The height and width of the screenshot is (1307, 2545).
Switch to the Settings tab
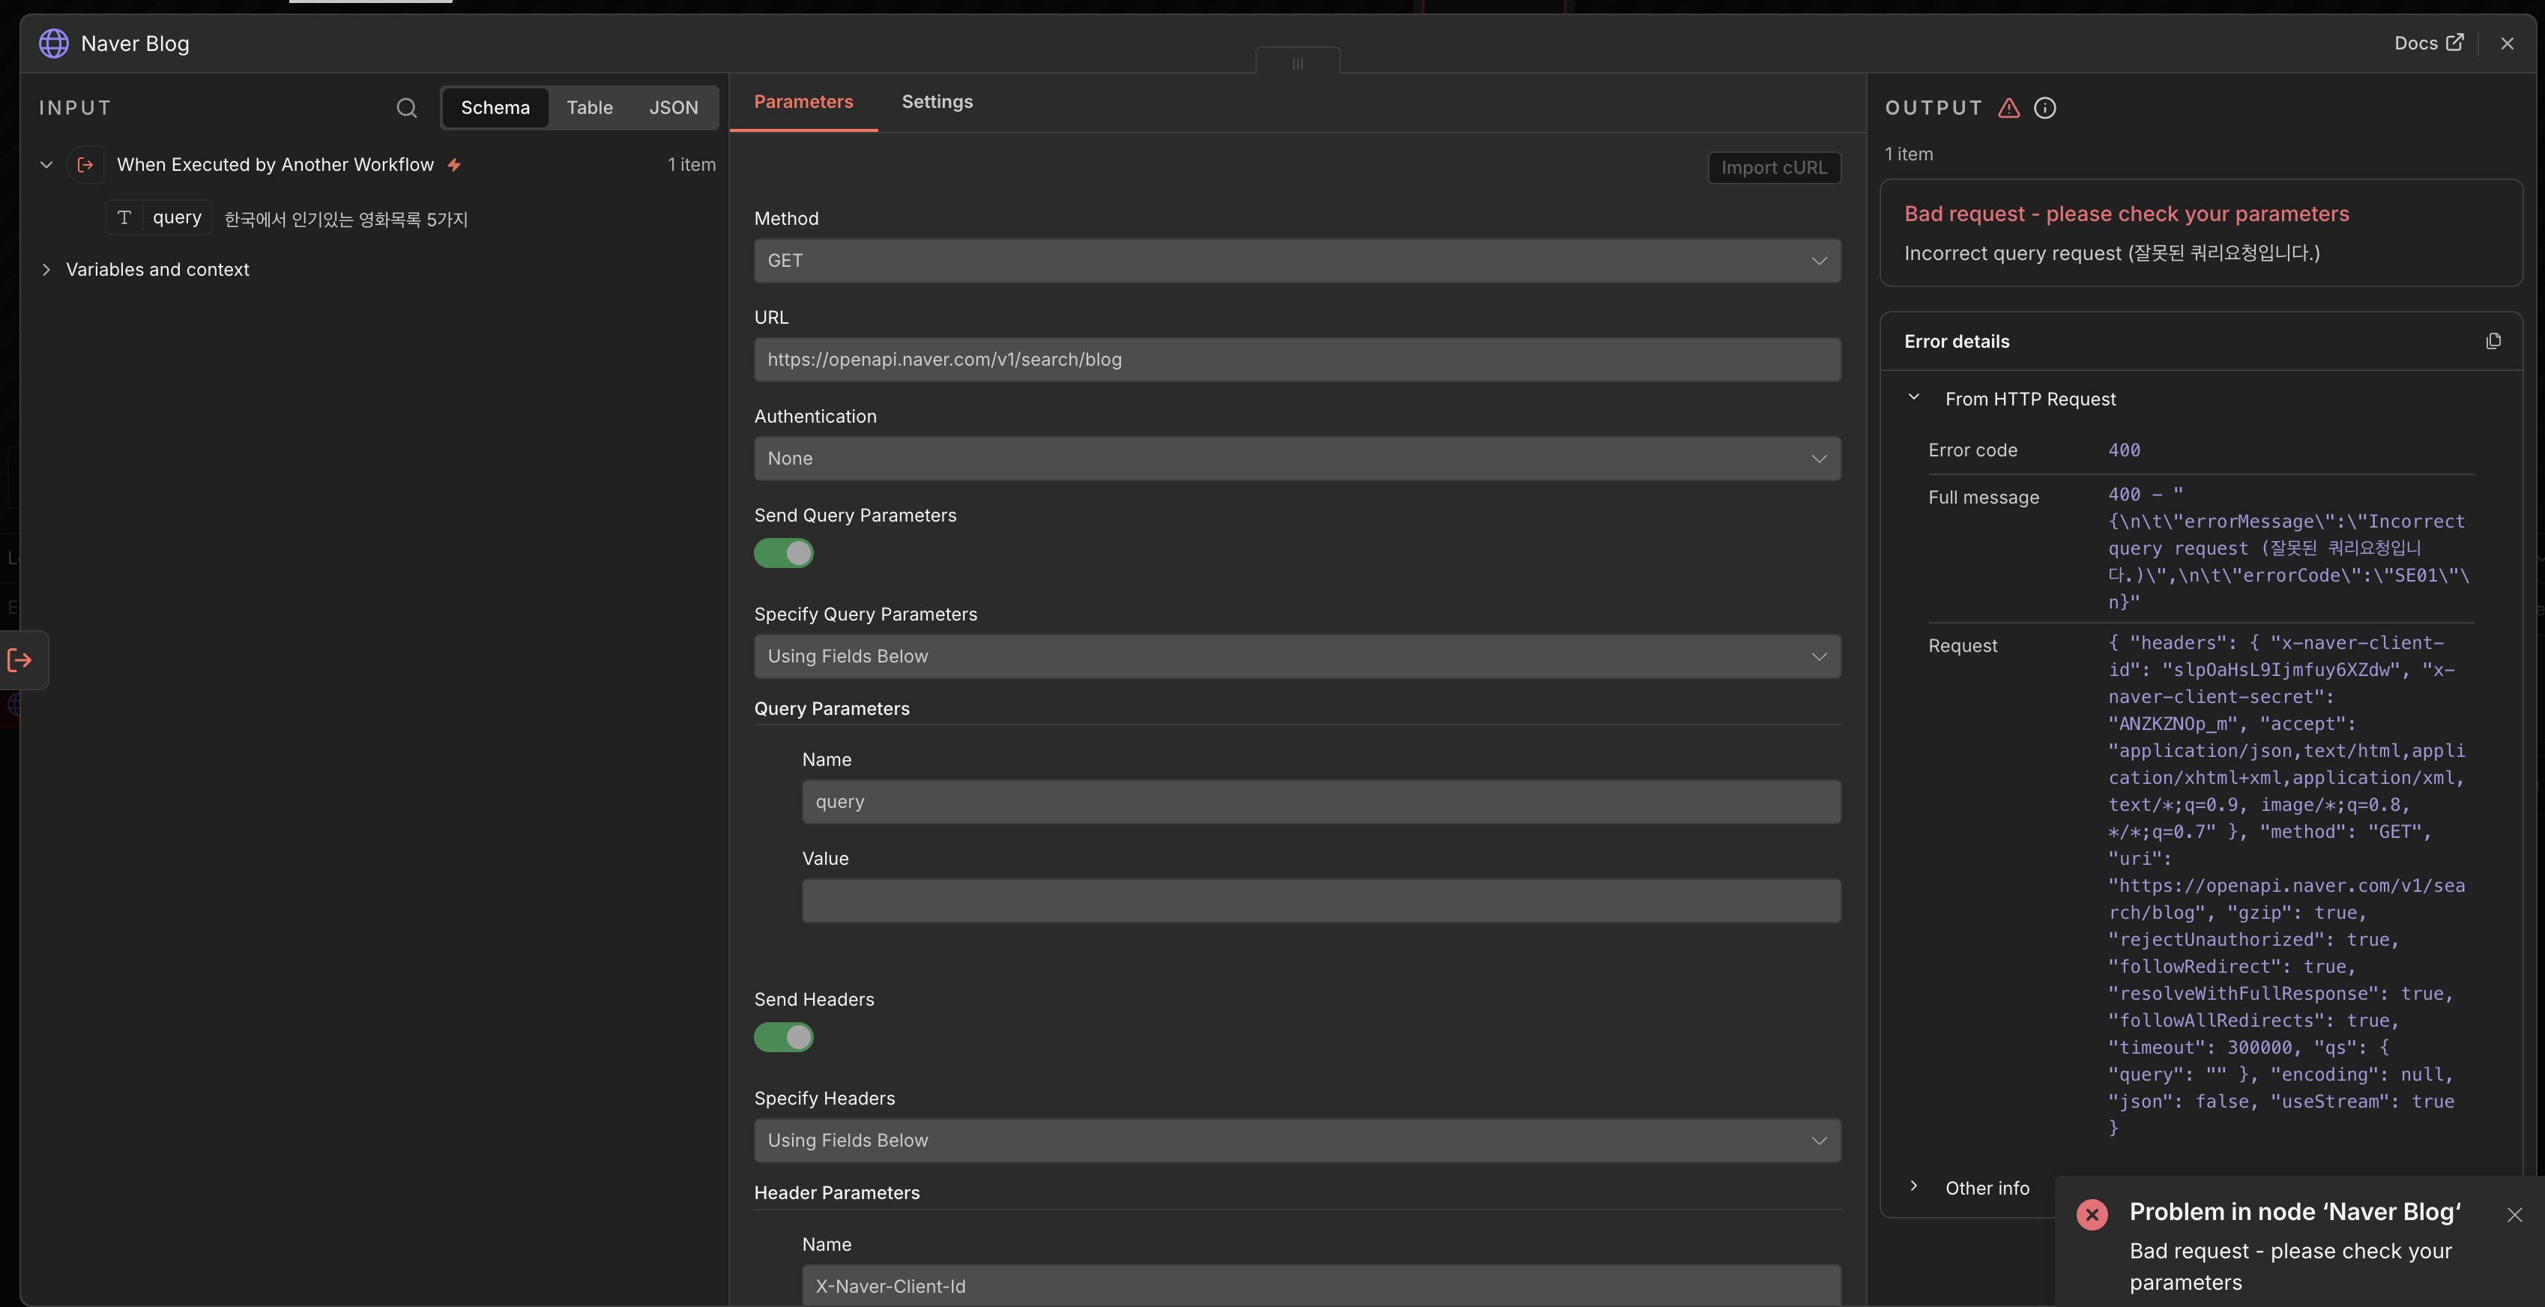937,102
